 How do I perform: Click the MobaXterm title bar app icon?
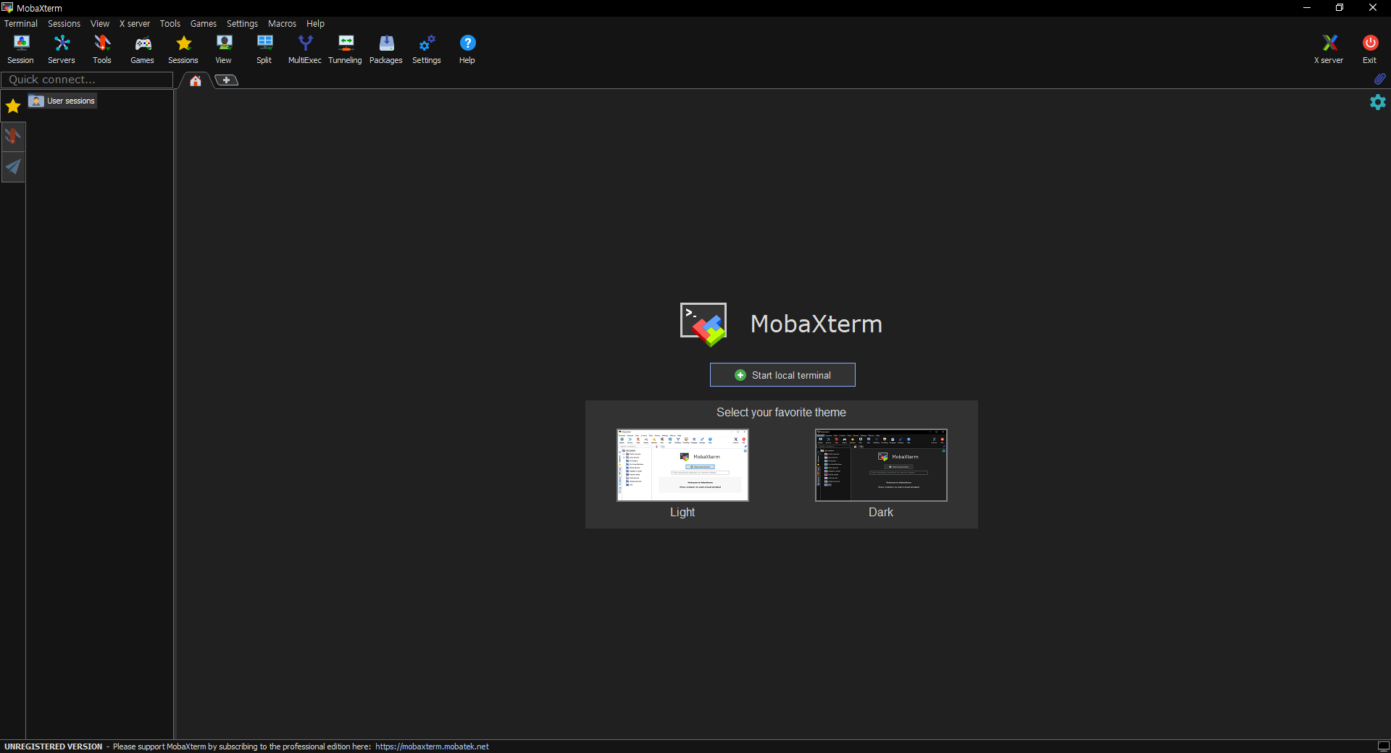[x=7, y=7]
